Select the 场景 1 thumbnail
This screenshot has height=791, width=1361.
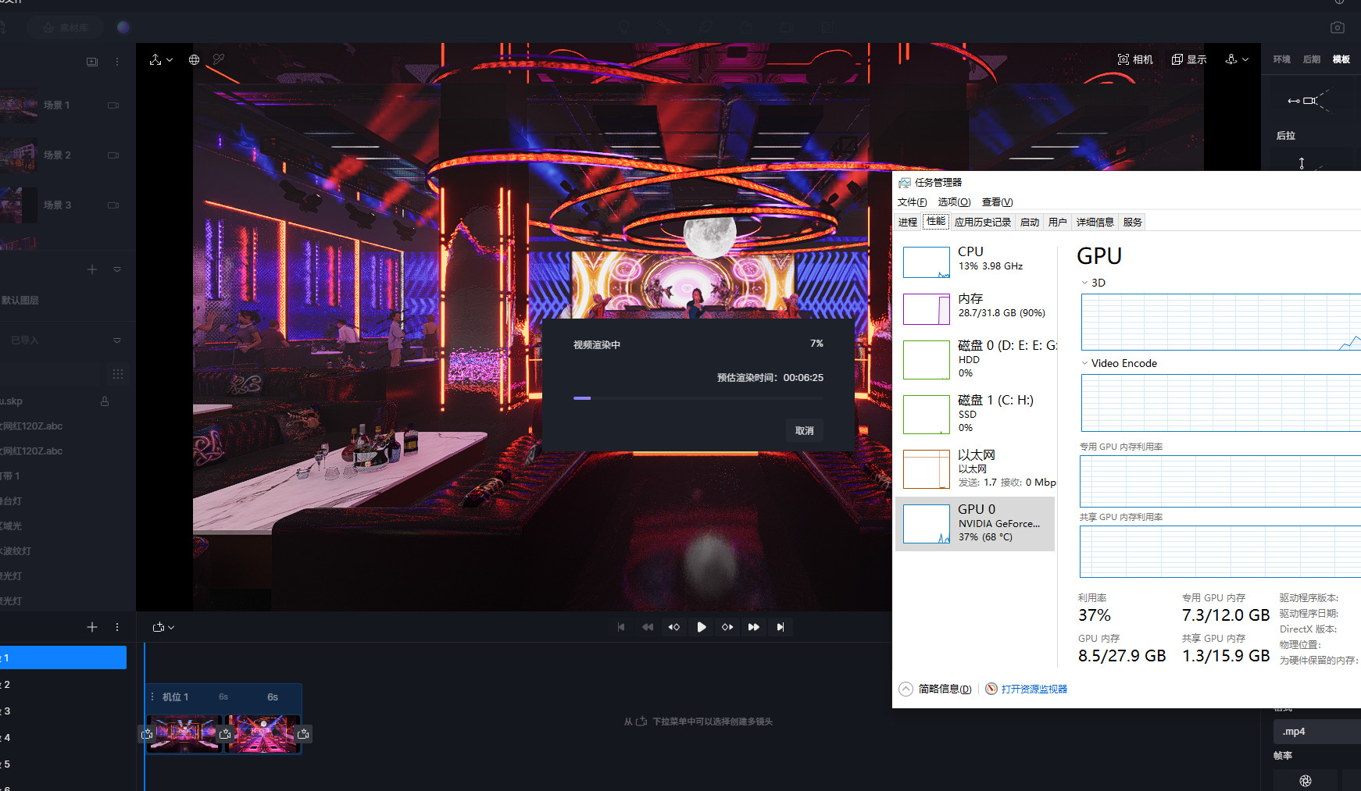coord(19,105)
